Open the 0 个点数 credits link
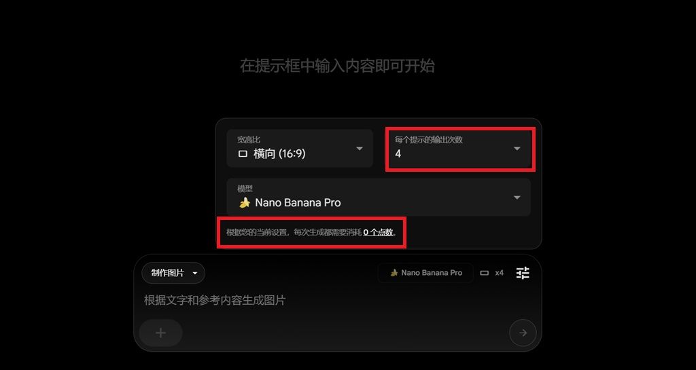The width and height of the screenshot is (696, 370). click(378, 232)
